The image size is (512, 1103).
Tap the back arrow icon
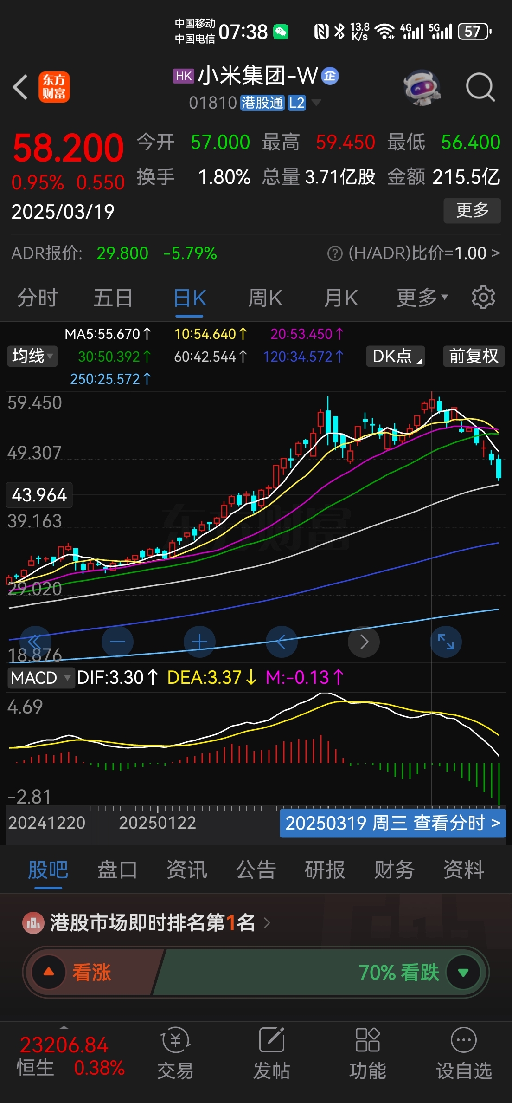(x=20, y=87)
